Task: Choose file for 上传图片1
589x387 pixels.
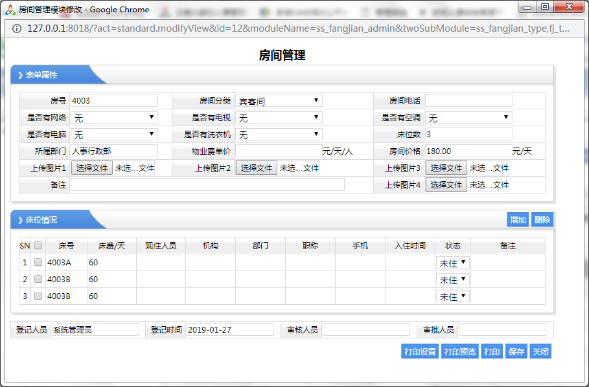Action: (91, 168)
